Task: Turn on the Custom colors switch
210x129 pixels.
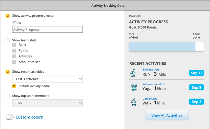Action: [10, 117]
